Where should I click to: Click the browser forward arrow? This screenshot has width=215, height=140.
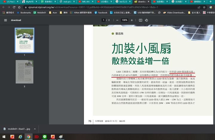point(9,7)
